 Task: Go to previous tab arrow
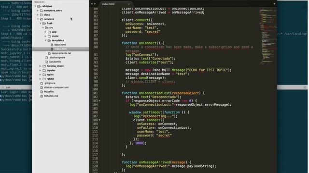(x=92, y=4)
